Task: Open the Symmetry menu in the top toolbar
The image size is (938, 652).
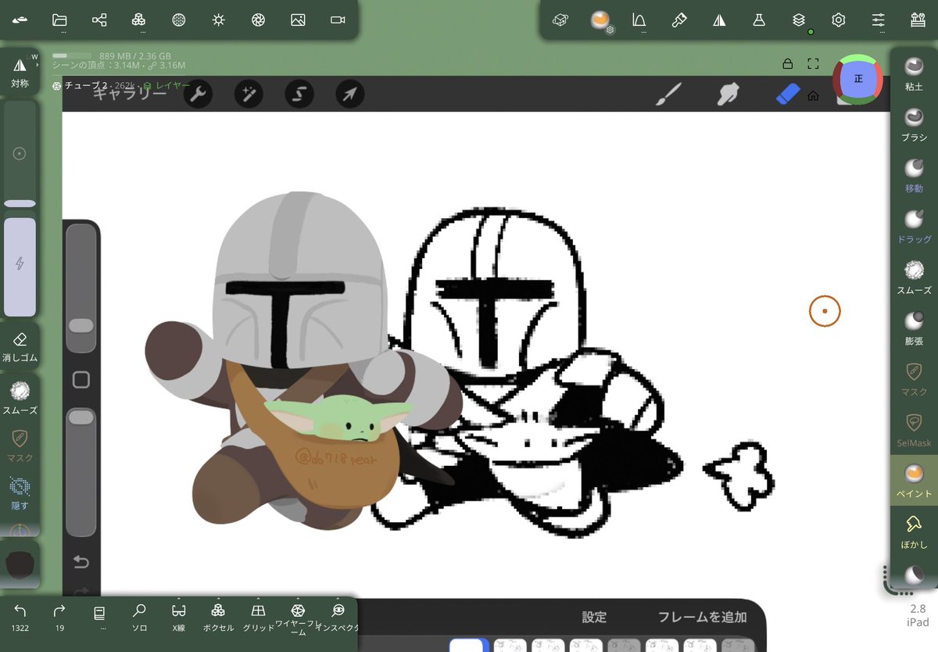Action: 719,20
